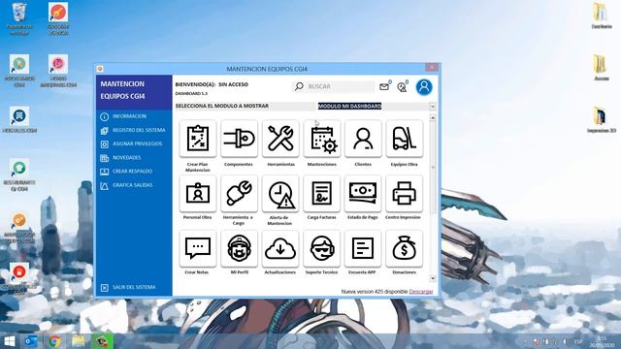Click SALIR DEL SISTEMA to exit
Image resolution: width=621 pixels, height=349 pixels.
[x=134, y=287]
